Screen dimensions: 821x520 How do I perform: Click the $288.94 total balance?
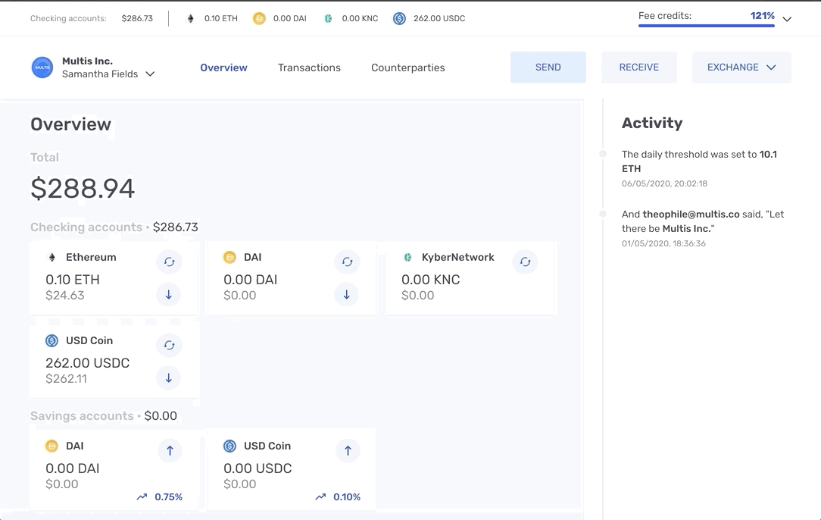coord(83,188)
